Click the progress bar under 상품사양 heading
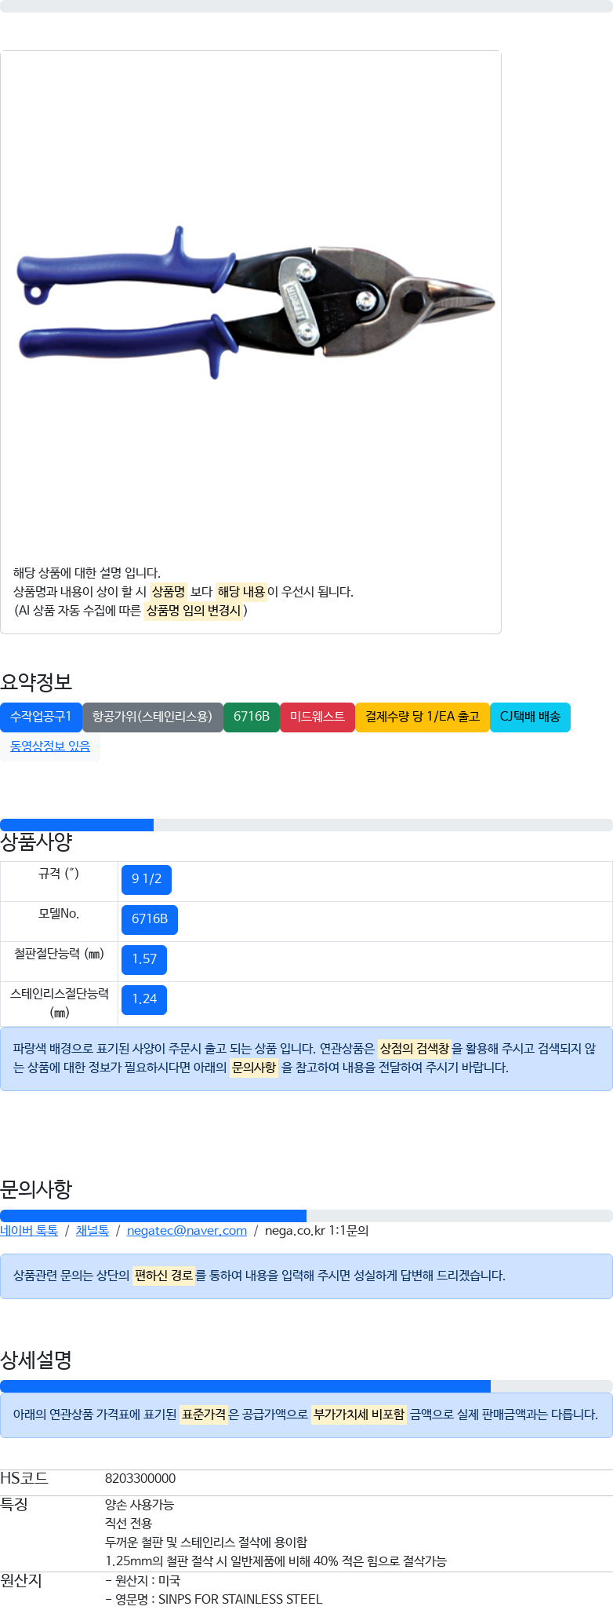Screen dimensions: 613x1610 coord(306,825)
